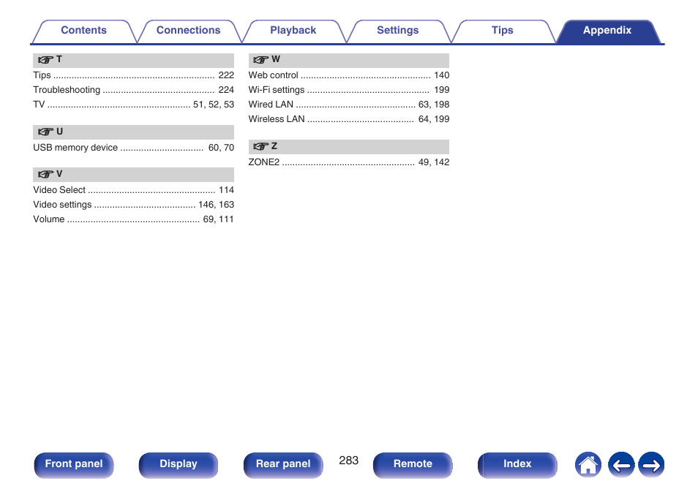Click pointing hand icon in V header

pyautogui.click(x=45, y=174)
